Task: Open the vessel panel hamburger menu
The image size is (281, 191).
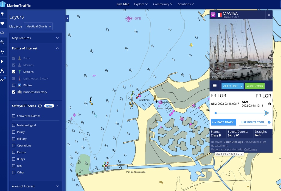Action: point(215,86)
